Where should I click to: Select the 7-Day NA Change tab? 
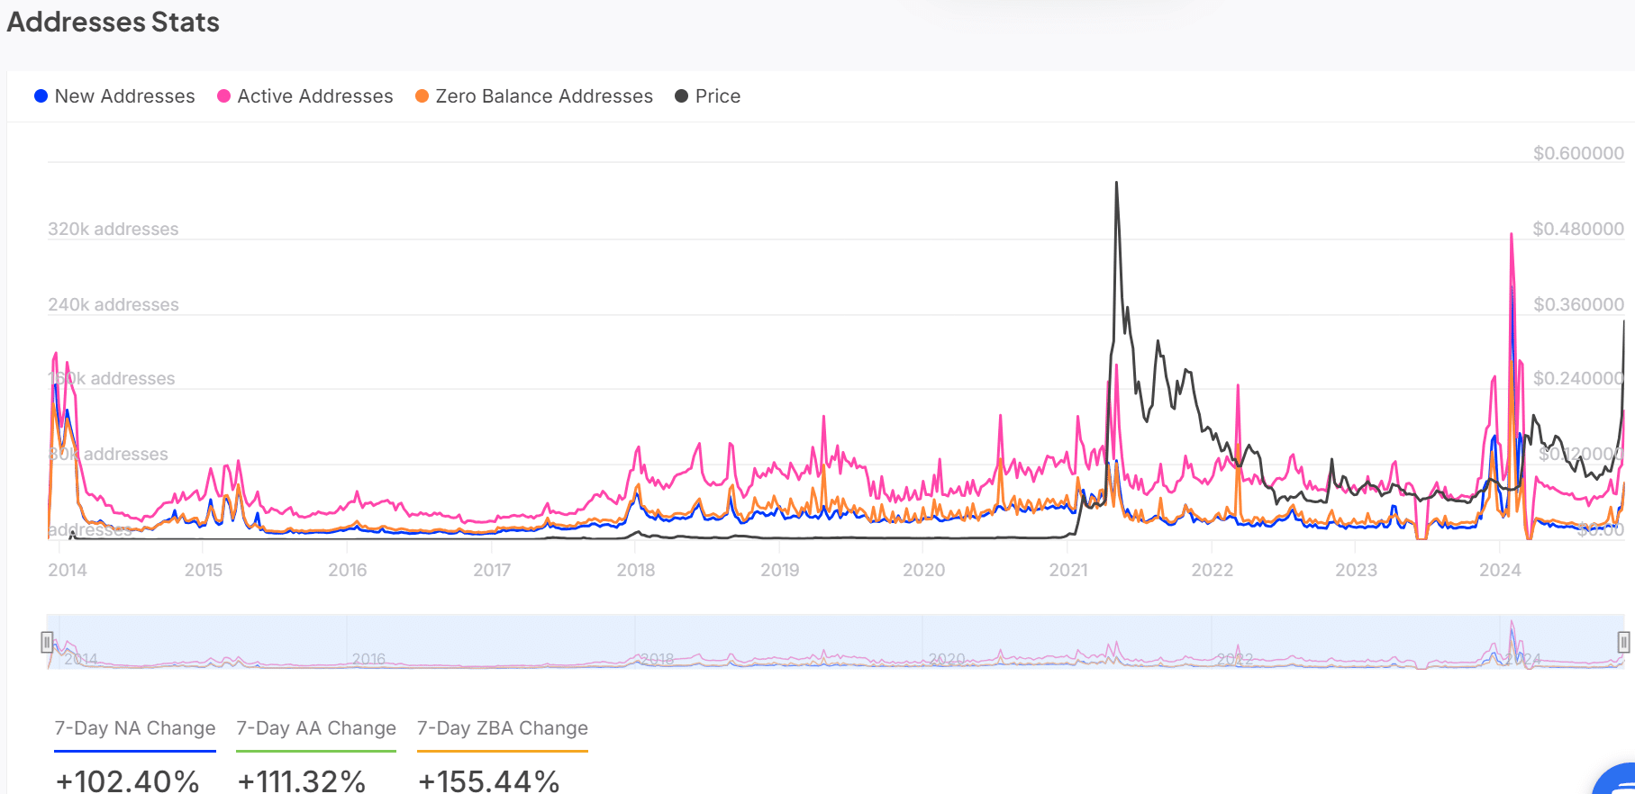tap(135, 728)
